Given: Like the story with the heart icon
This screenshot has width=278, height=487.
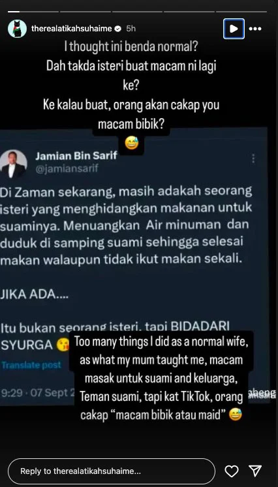Looking at the screenshot, I should click(x=232, y=471).
